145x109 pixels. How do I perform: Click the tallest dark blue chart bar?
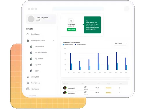(117, 61)
